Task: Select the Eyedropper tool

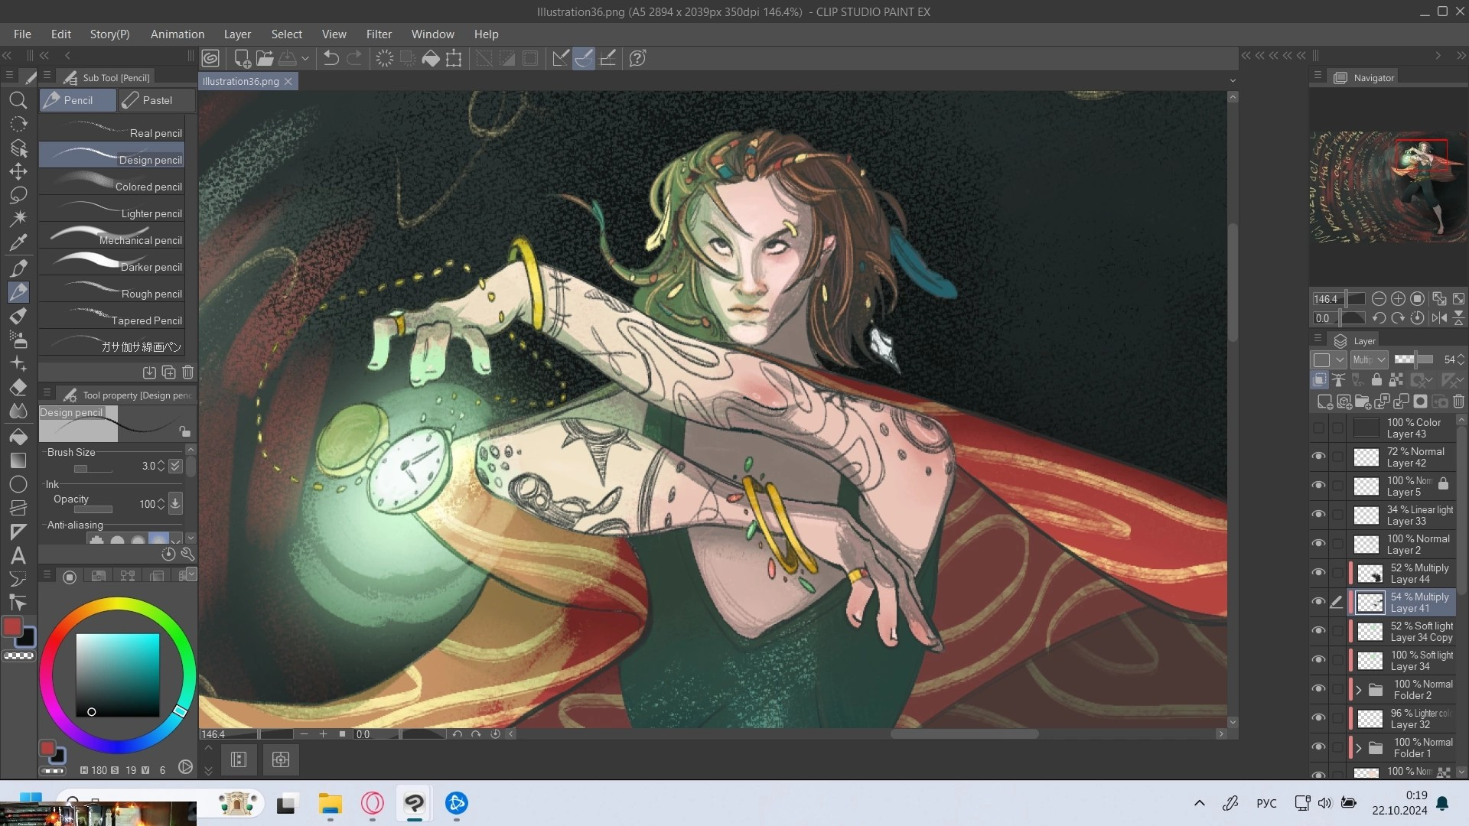Action: (x=18, y=243)
